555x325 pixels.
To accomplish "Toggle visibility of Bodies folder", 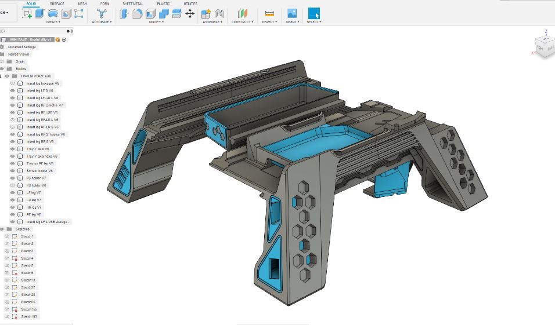I will tap(2, 68).
